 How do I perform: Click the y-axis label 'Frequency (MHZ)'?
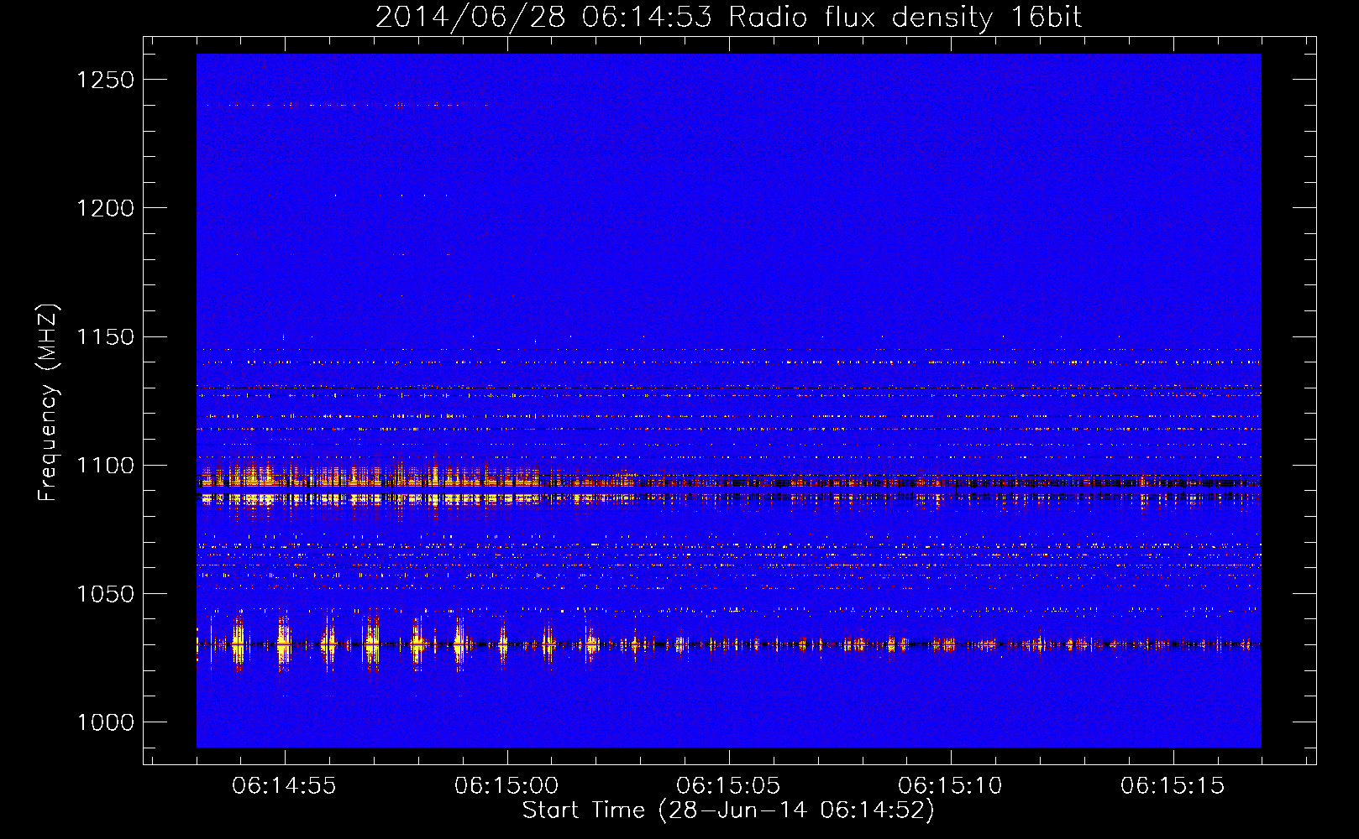[x=48, y=403]
